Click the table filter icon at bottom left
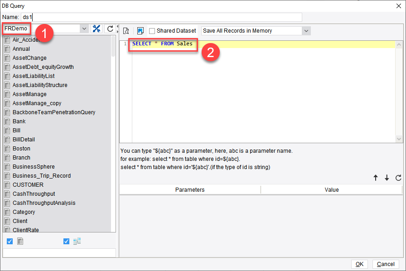Screen dimensions: 406x271 [20, 241]
